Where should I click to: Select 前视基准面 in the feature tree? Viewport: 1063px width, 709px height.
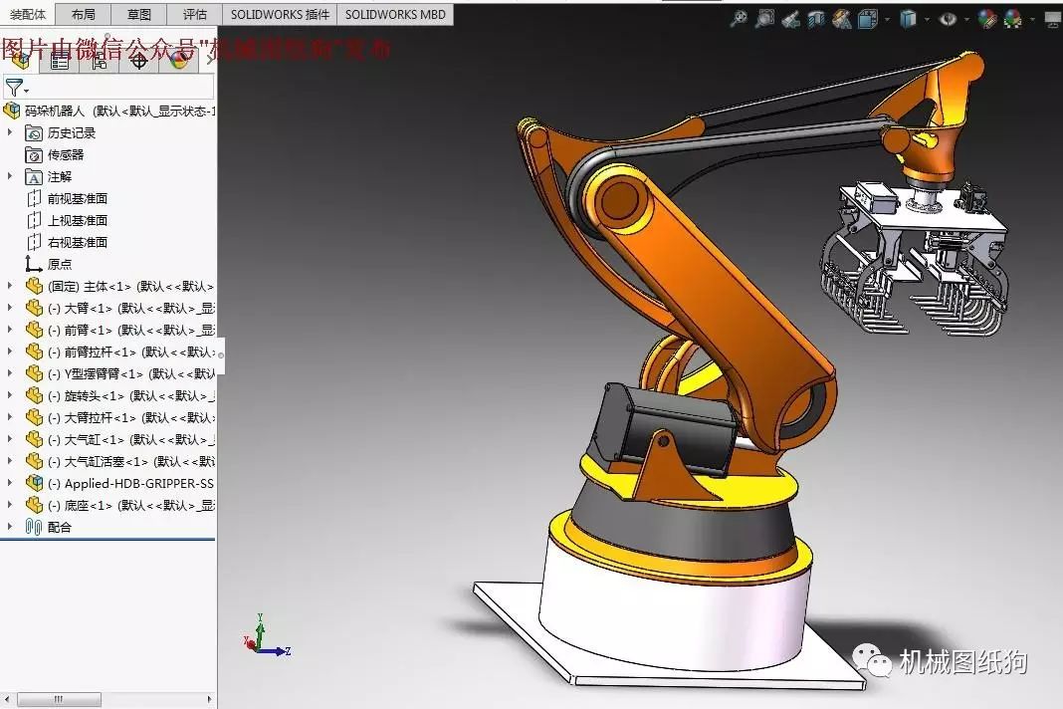(77, 198)
